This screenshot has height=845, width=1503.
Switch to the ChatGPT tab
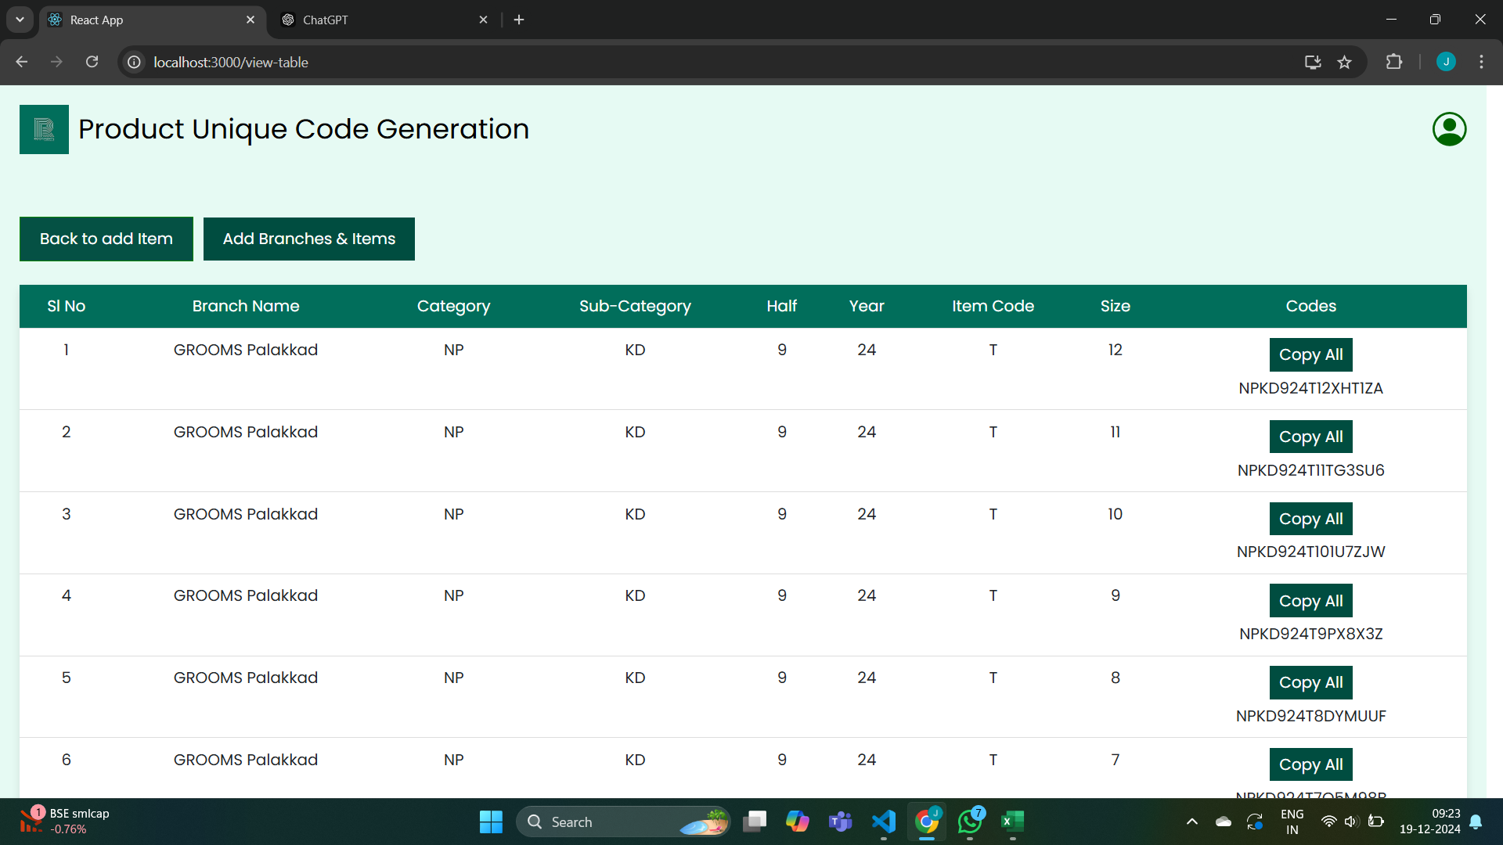384,20
